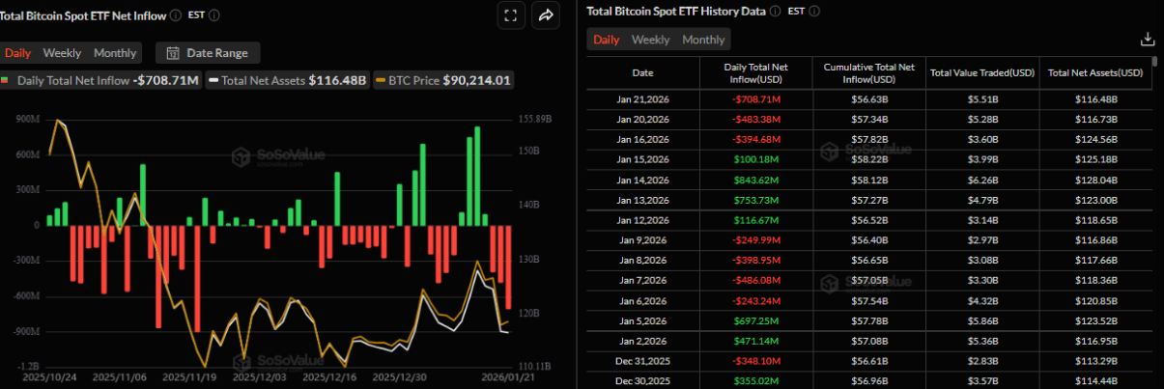Select Daily tab in history data table
This screenshot has width=1164, height=389.
point(606,40)
